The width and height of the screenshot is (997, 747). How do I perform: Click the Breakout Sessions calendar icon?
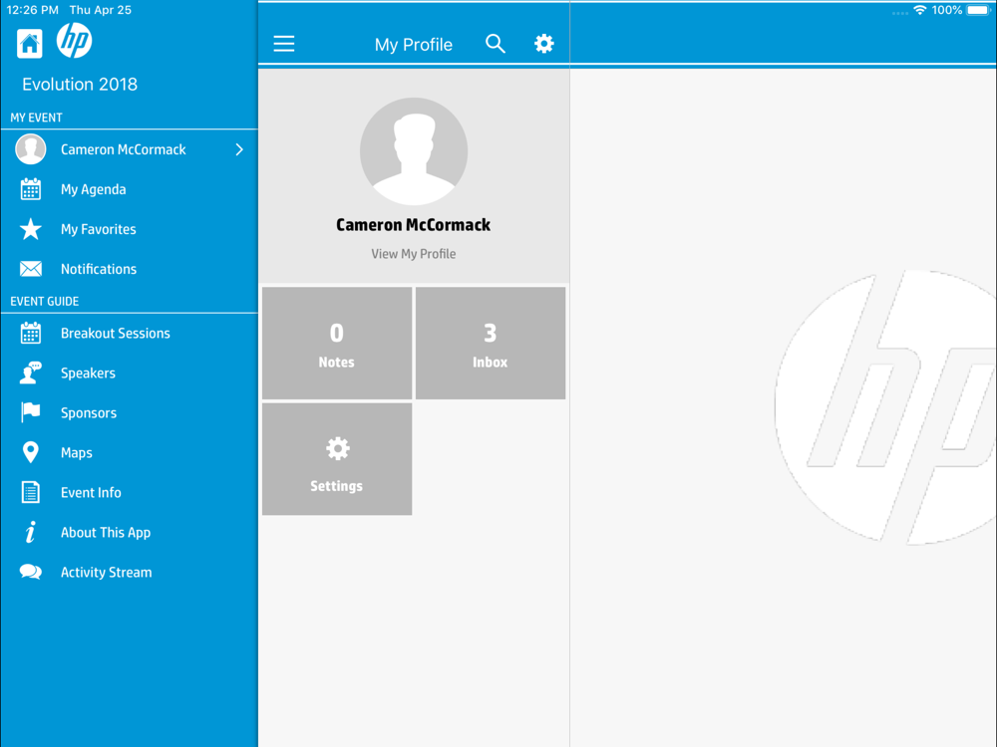pos(31,333)
